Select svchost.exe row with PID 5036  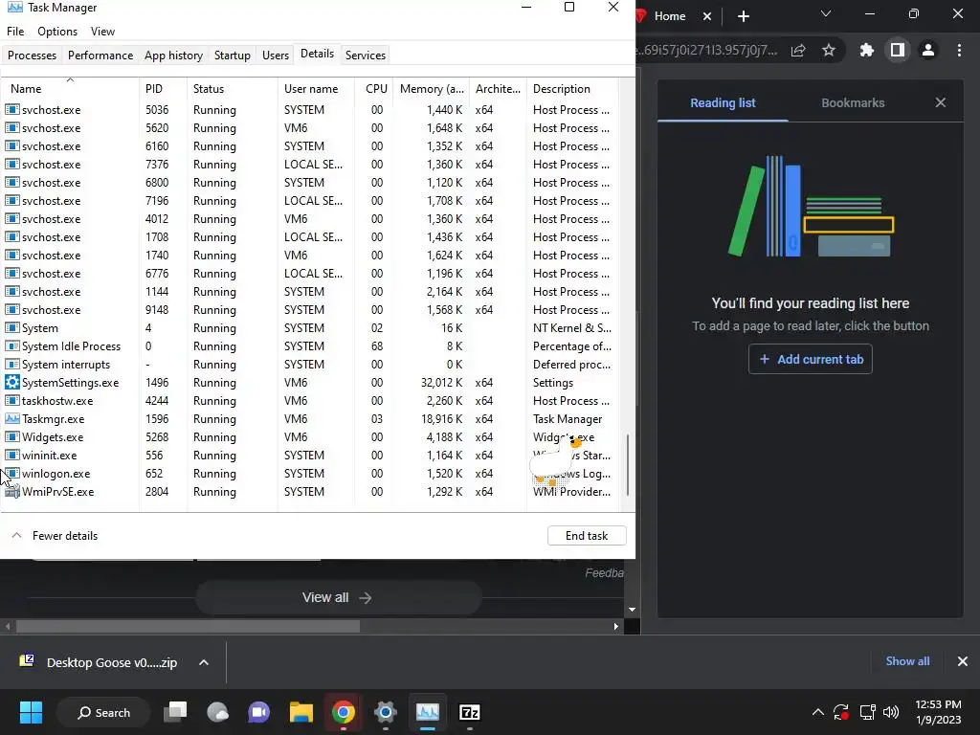click(309, 109)
